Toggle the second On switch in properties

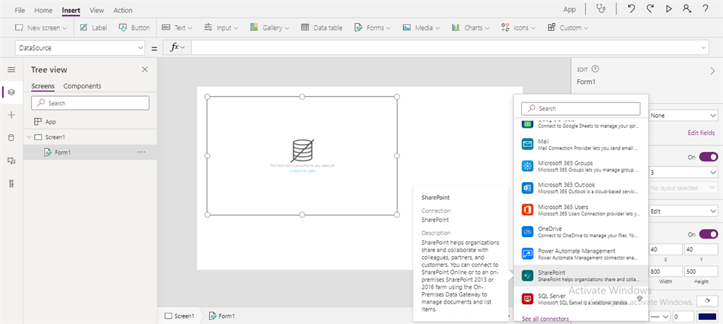point(708,234)
